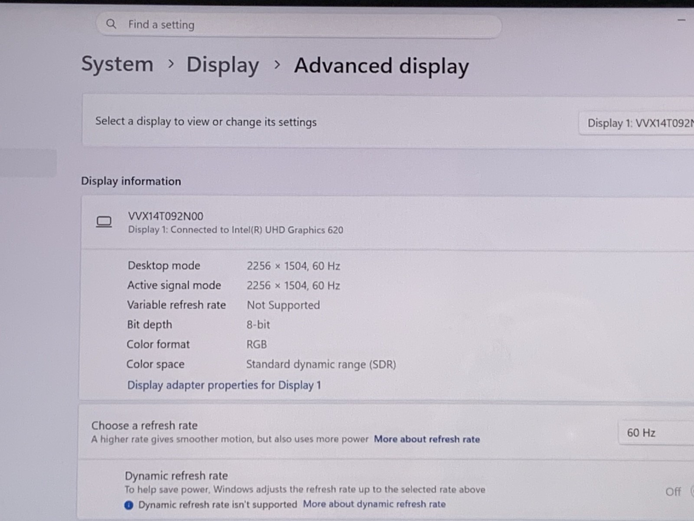The height and width of the screenshot is (521, 694).
Task: Click the Dynamic refresh rate label
Action: pos(176,476)
